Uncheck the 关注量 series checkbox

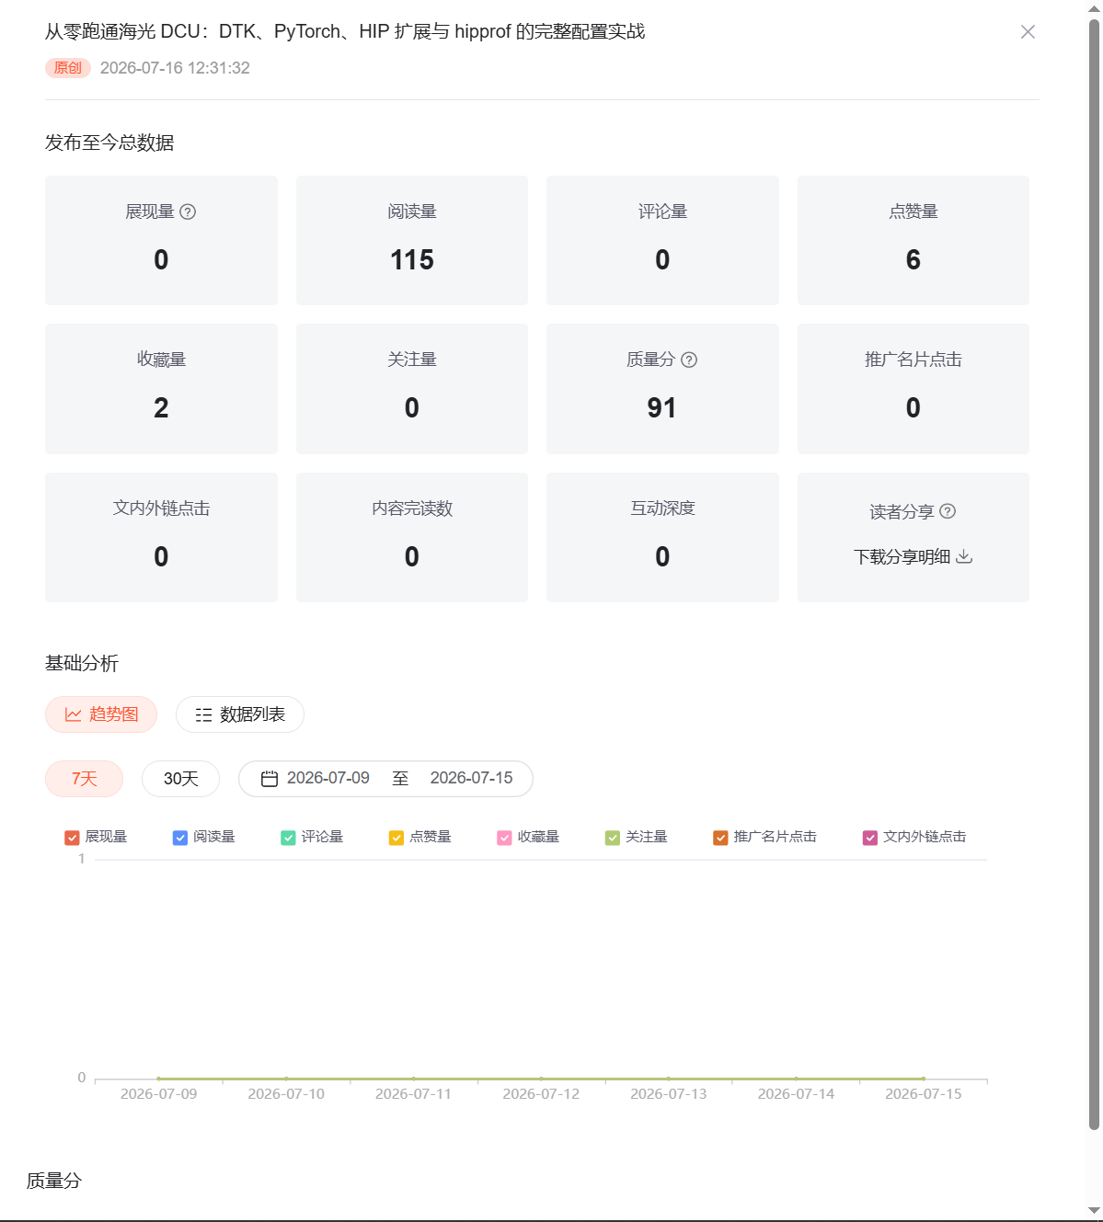tap(613, 838)
